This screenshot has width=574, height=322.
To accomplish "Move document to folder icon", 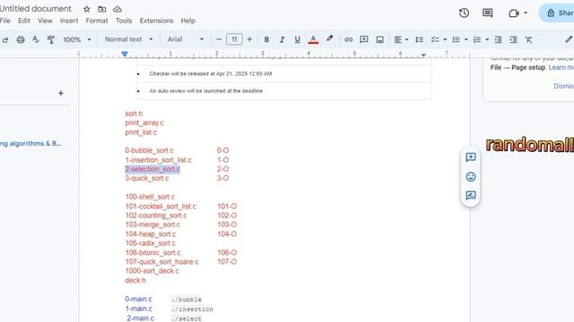I will [x=101, y=9].
